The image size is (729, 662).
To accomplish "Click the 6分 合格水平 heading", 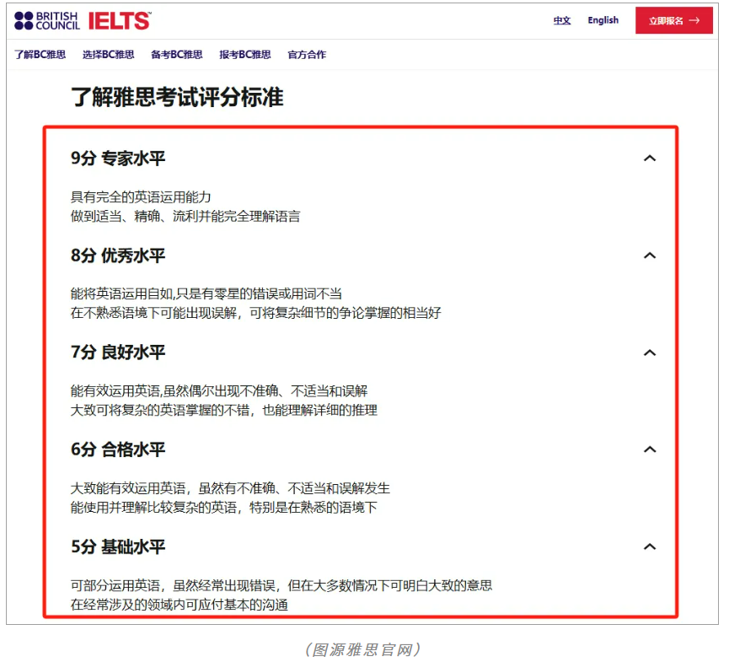I will coord(118,449).
